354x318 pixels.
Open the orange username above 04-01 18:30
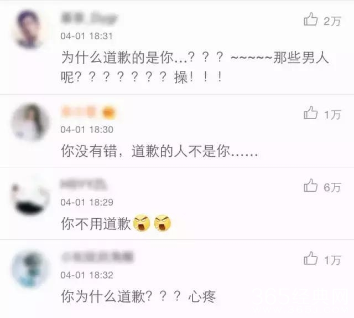click(x=79, y=112)
